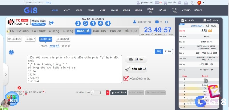Switch to the Lô Trượt tab
The height and width of the screenshot is (110, 229).
[x=39, y=31]
